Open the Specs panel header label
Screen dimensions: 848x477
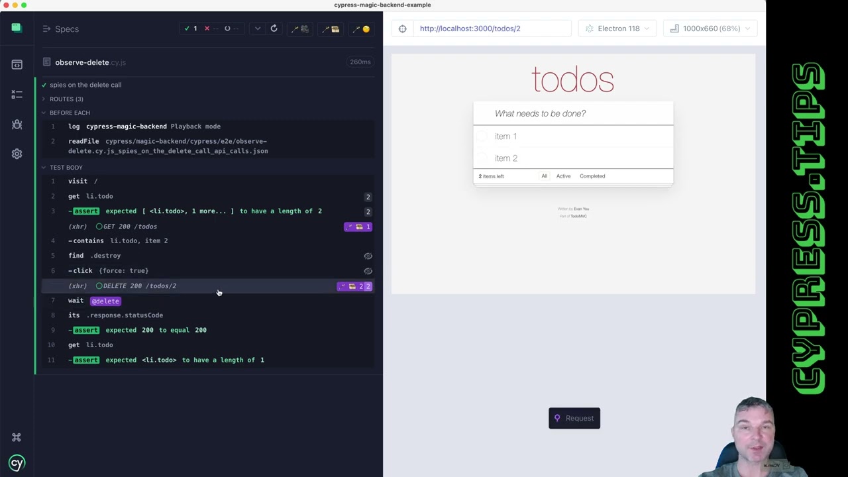click(67, 29)
